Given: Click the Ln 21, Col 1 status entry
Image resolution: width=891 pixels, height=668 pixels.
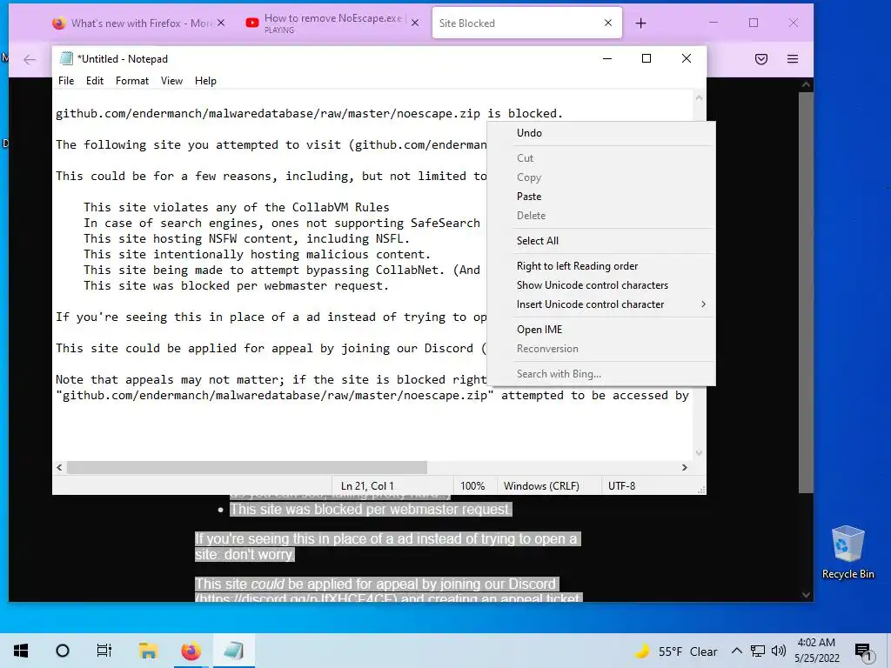Looking at the screenshot, I should [x=367, y=486].
